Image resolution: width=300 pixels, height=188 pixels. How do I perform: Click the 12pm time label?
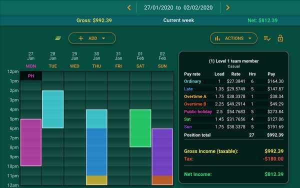(13, 71)
